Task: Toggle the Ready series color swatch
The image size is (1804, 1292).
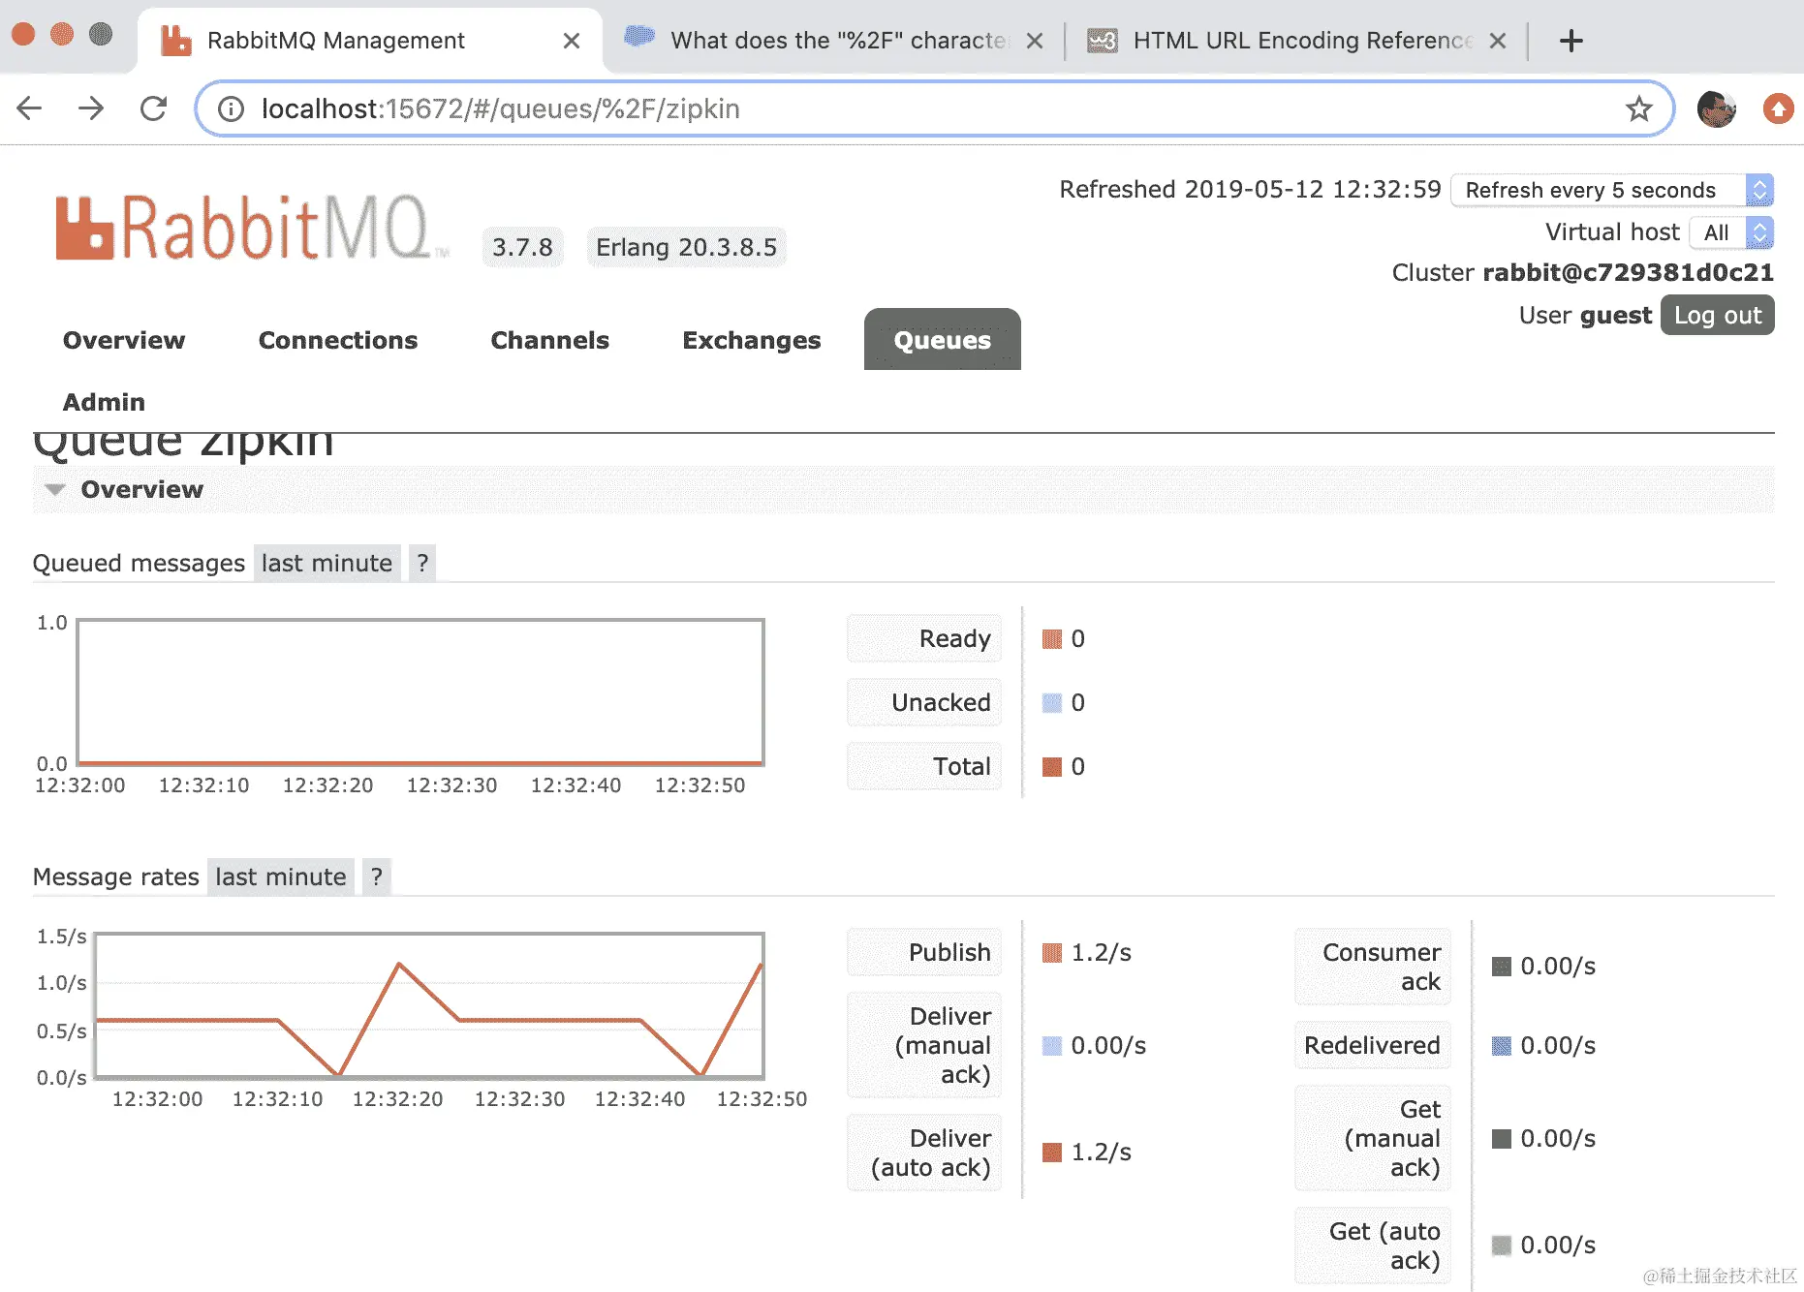Action: pos(1052,639)
